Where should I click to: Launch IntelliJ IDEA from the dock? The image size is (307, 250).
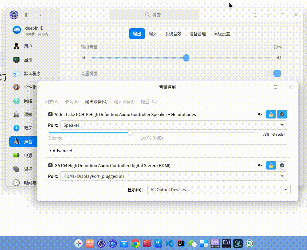(181, 243)
